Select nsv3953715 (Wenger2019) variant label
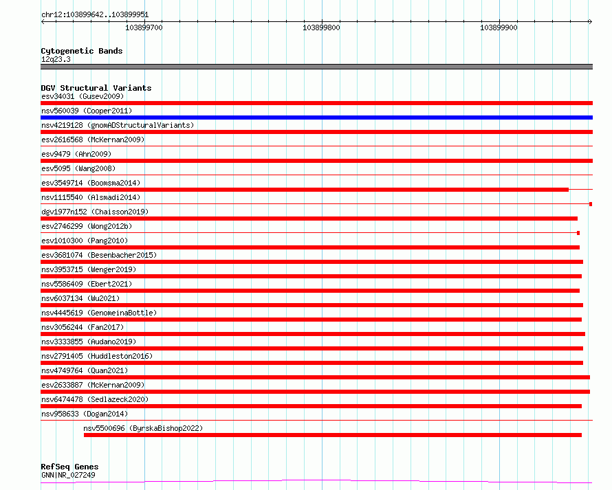 89,269
